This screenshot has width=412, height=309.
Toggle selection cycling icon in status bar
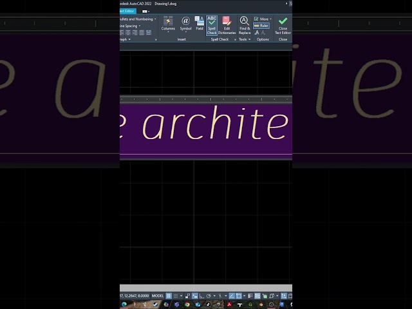(265, 296)
